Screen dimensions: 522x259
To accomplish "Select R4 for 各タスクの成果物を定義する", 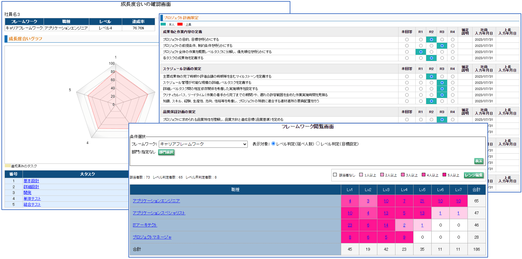I will (x=452, y=58).
